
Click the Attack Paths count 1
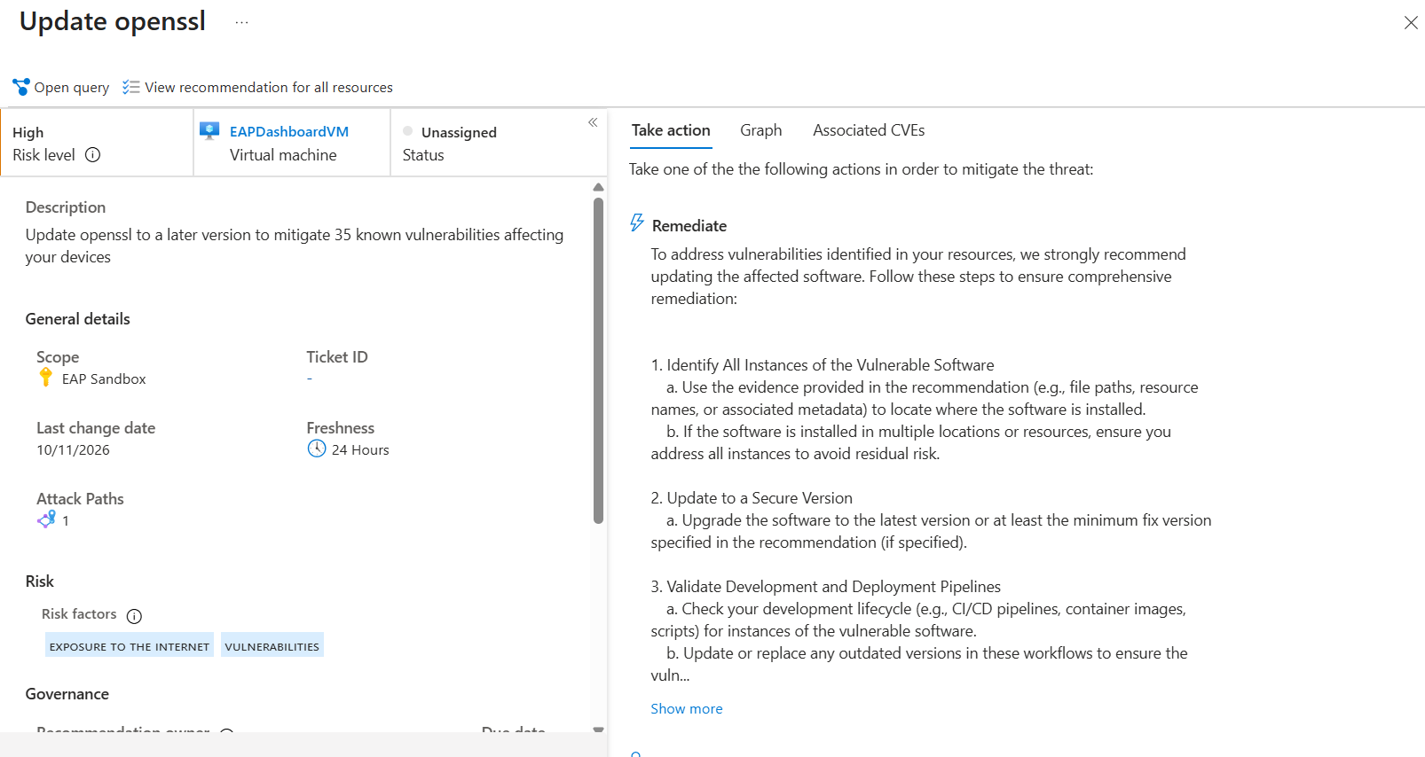pyautogui.click(x=66, y=520)
